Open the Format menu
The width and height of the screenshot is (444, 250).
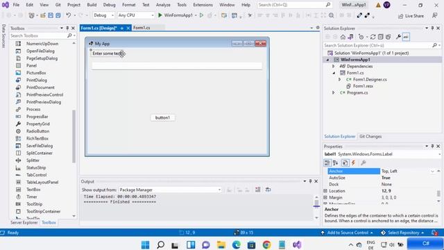click(129, 5)
